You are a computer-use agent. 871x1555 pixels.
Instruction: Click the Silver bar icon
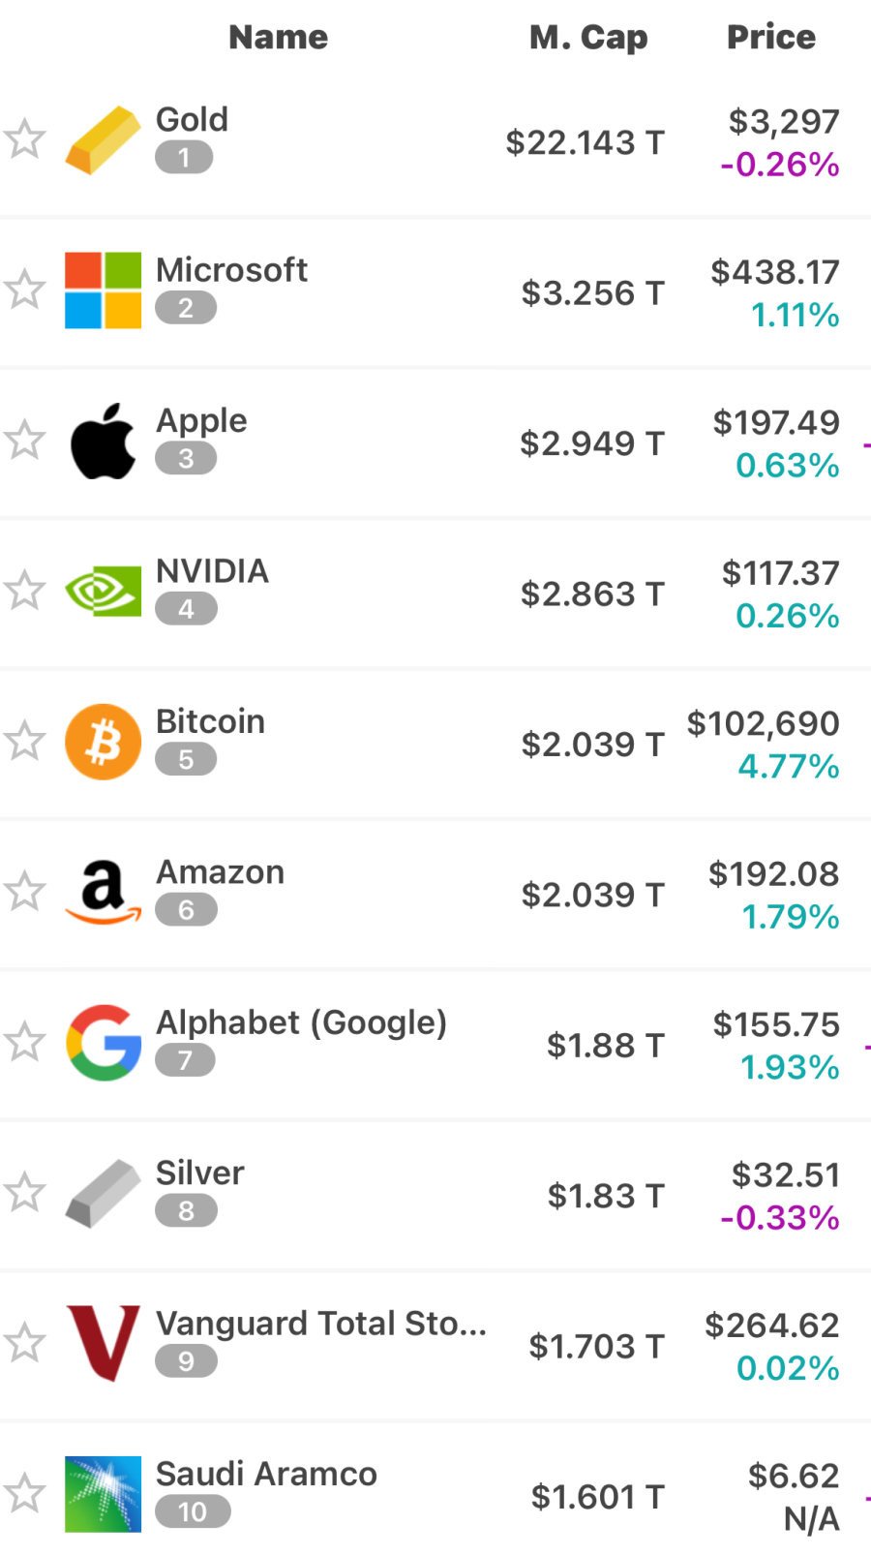(x=103, y=1193)
